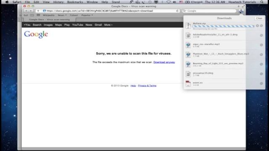The height and width of the screenshot is (151, 269).
Task: Reveal AdobeReaderInstaller dmg in Finder
Action: pos(261,35)
